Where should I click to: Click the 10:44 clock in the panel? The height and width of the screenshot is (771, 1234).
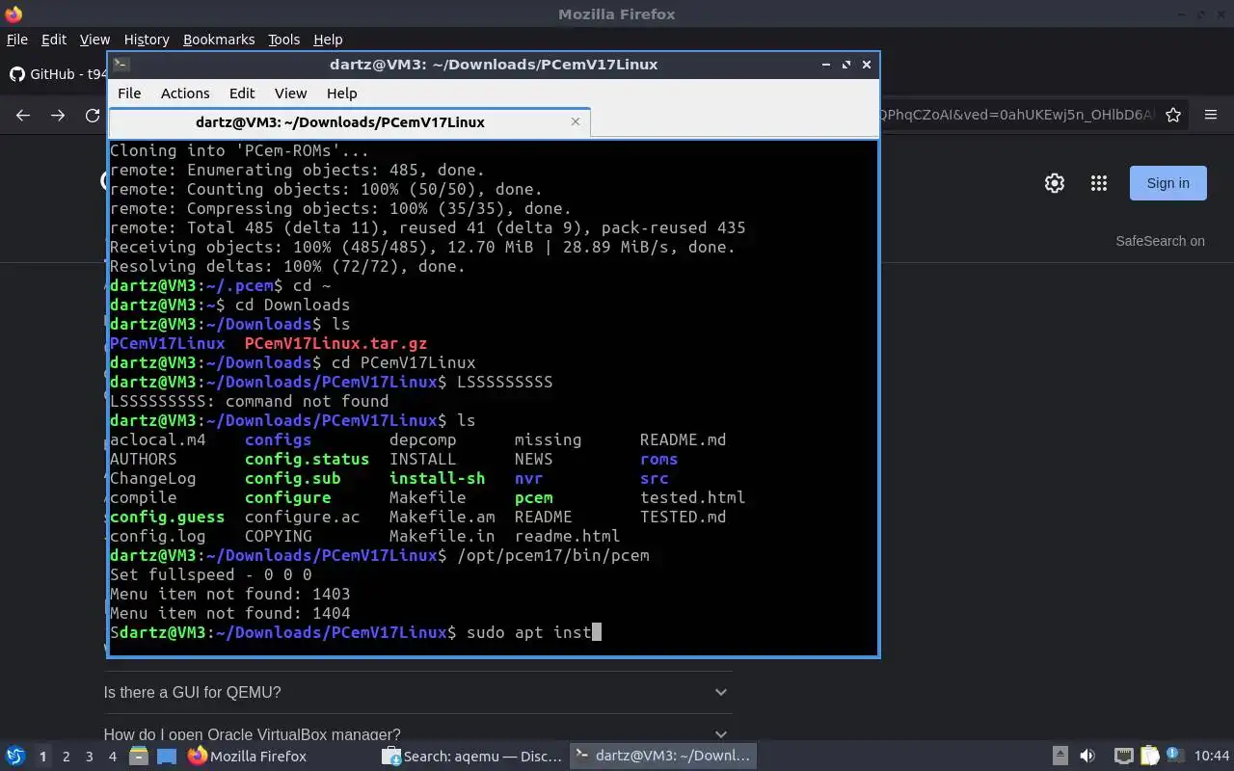coord(1212,757)
